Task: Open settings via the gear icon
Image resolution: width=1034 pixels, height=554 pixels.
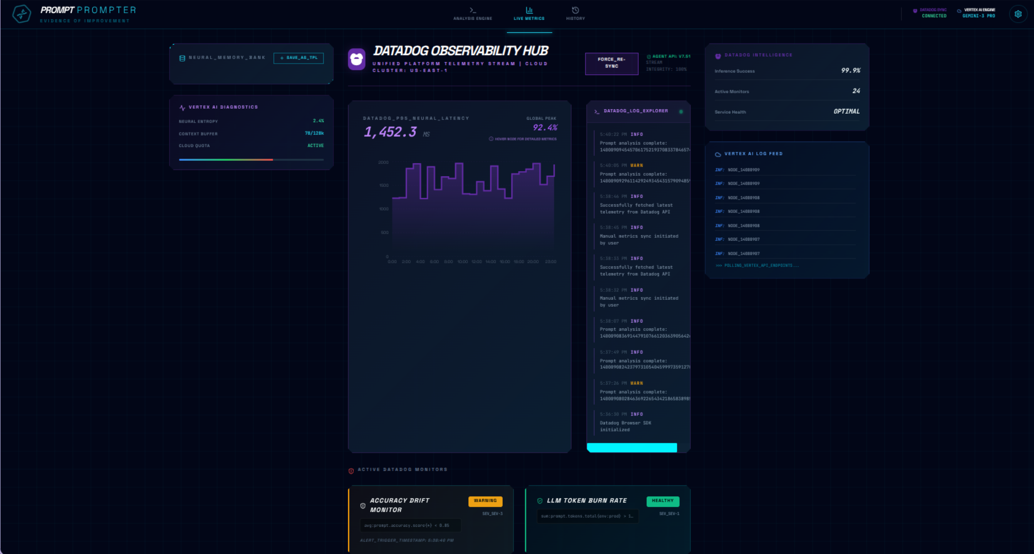Action: coord(1018,14)
